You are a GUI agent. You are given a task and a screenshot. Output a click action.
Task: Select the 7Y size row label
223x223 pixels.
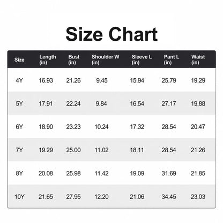19,150
